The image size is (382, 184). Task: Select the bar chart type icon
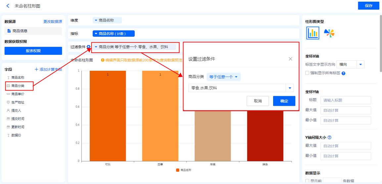[312, 33]
